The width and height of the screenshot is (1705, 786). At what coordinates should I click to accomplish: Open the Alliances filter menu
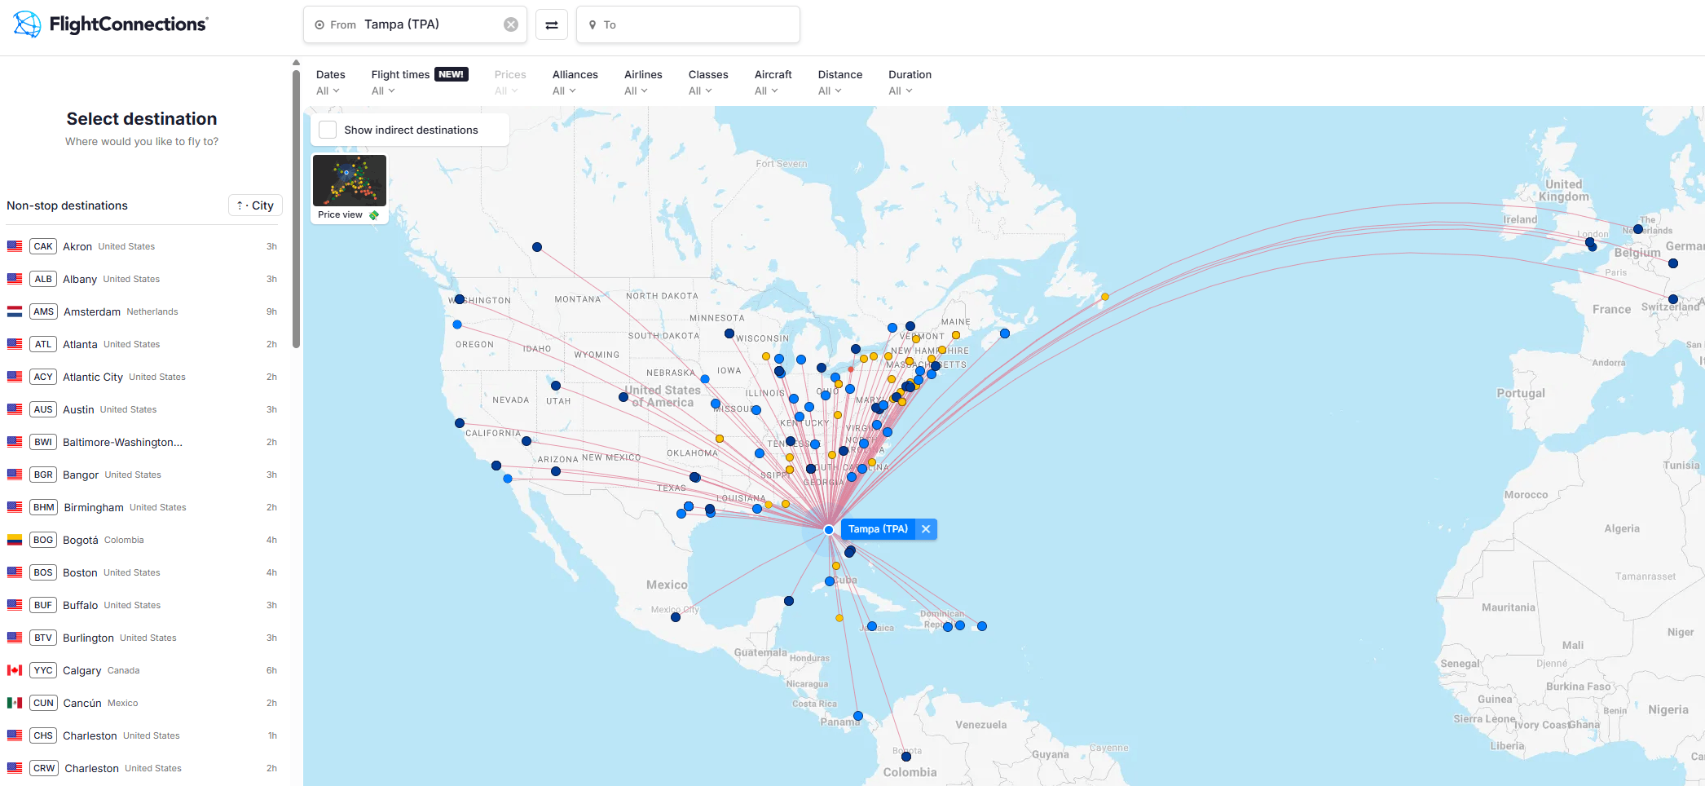click(574, 82)
